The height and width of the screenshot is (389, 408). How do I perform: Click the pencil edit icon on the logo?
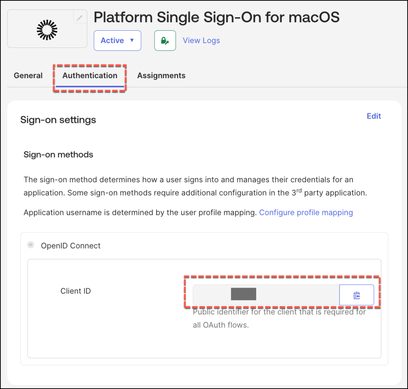(80, 18)
